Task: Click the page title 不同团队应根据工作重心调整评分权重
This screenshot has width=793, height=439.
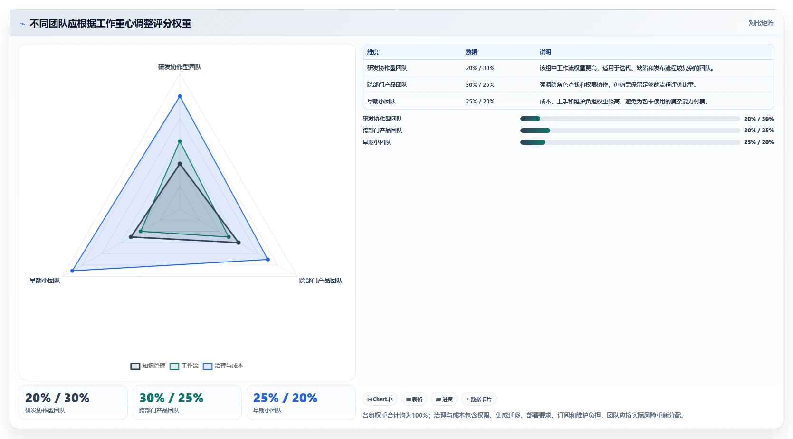Action: tap(111, 23)
